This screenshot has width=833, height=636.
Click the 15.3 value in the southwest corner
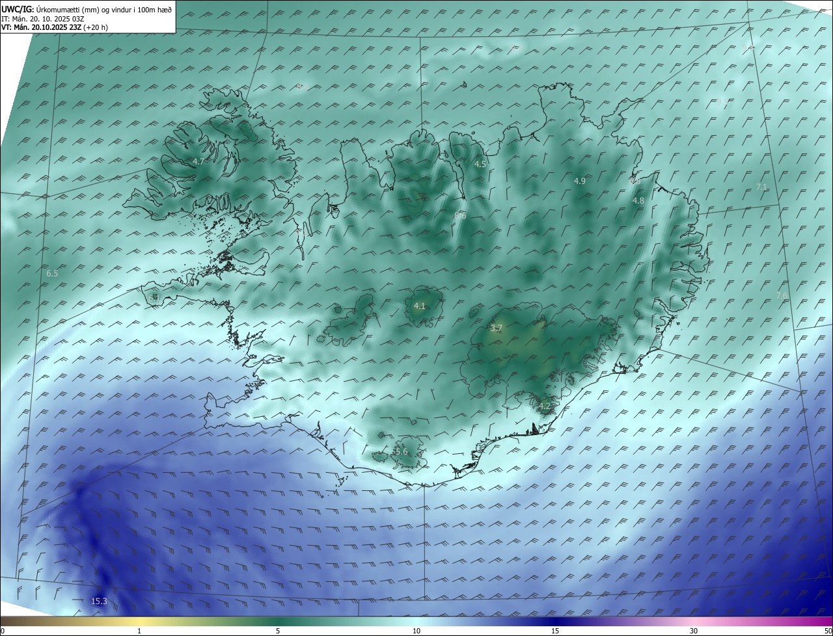pyautogui.click(x=99, y=602)
